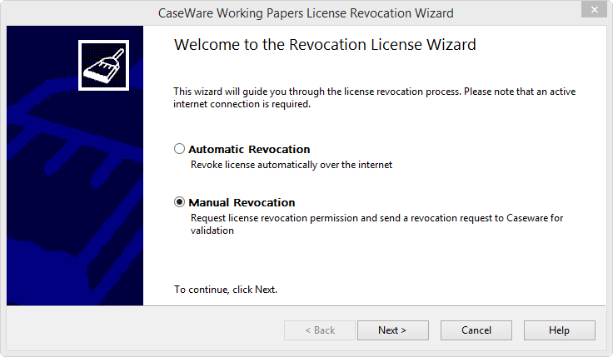The height and width of the screenshot is (357, 613).
Task: Click the broom wizard icon
Action: (103, 65)
